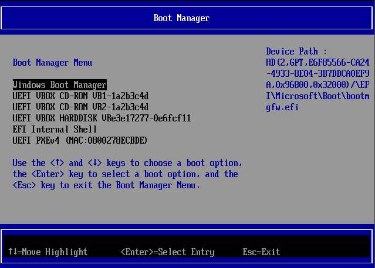Screen dimensions: 375x268
Task: Choose UEFI VBOX CD-ROM VB2-1a2b3c4d boot option
Action: click(x=80, y=107)
